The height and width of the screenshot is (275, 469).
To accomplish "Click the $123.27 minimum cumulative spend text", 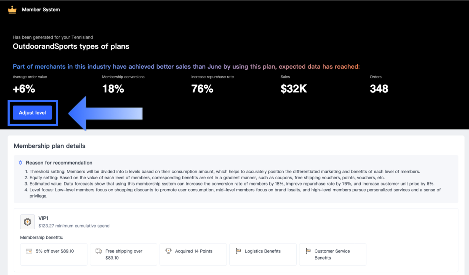I will (74, 226).
